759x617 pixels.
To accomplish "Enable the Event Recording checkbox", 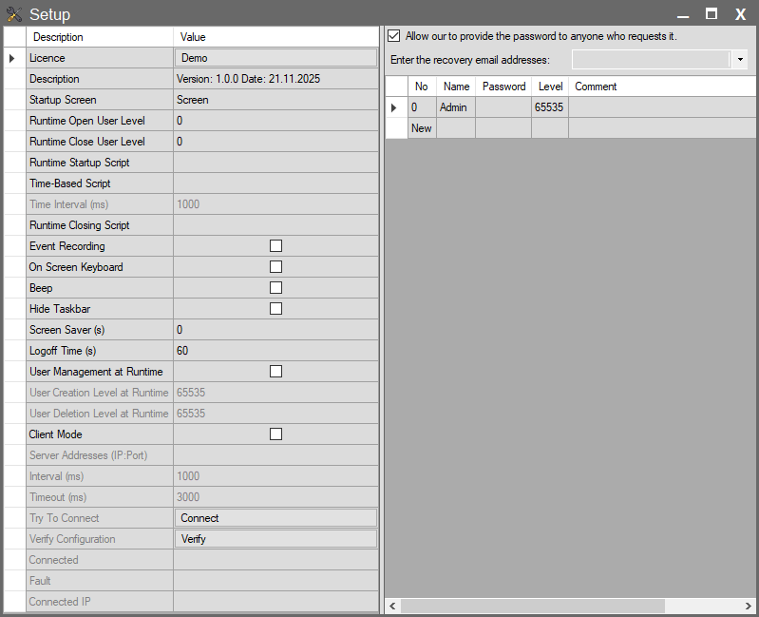I will pyautogui.click(x=275, y=246).
